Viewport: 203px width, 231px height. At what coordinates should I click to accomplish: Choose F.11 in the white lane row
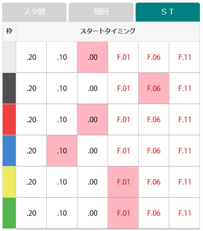(185, 57)
